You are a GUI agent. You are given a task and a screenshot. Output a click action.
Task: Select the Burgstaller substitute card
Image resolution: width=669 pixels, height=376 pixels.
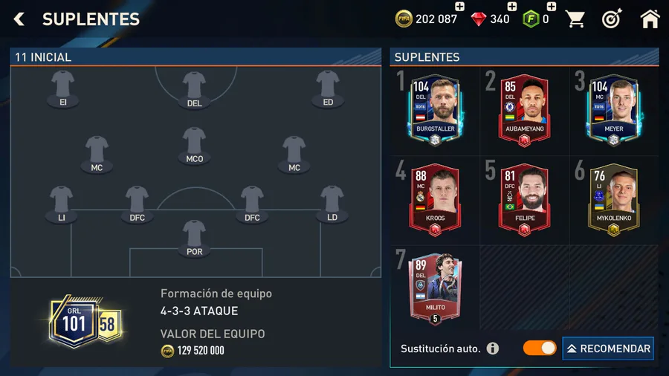tap(435, 111)
